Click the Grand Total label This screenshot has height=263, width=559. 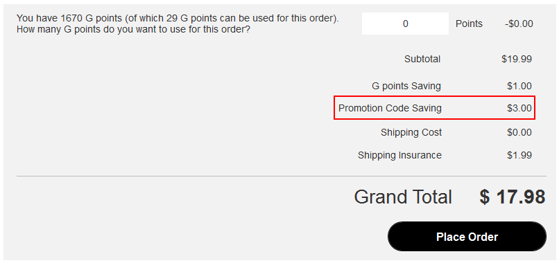403,197
